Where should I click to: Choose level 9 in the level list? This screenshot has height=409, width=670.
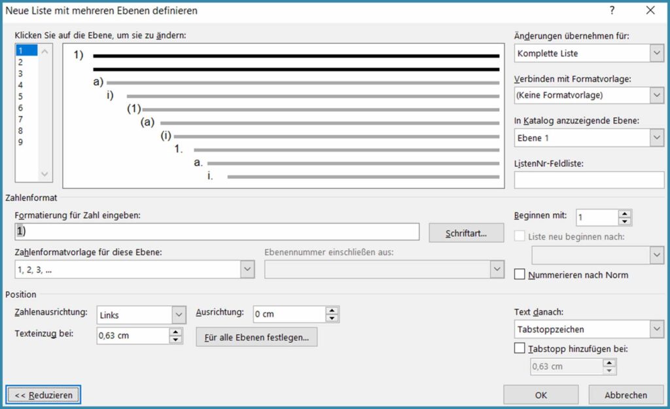click(x=21, y=142)
